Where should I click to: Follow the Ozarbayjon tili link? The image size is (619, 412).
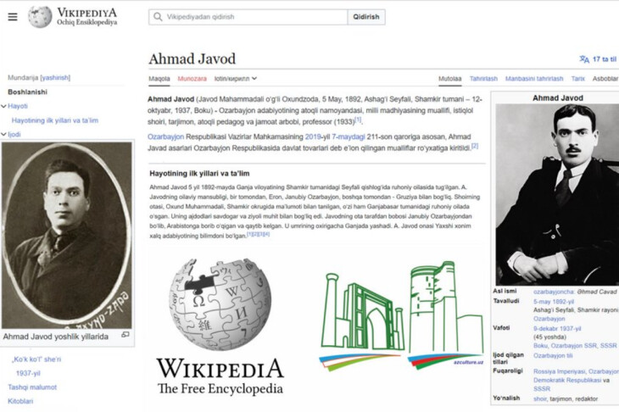pos(553,355)
